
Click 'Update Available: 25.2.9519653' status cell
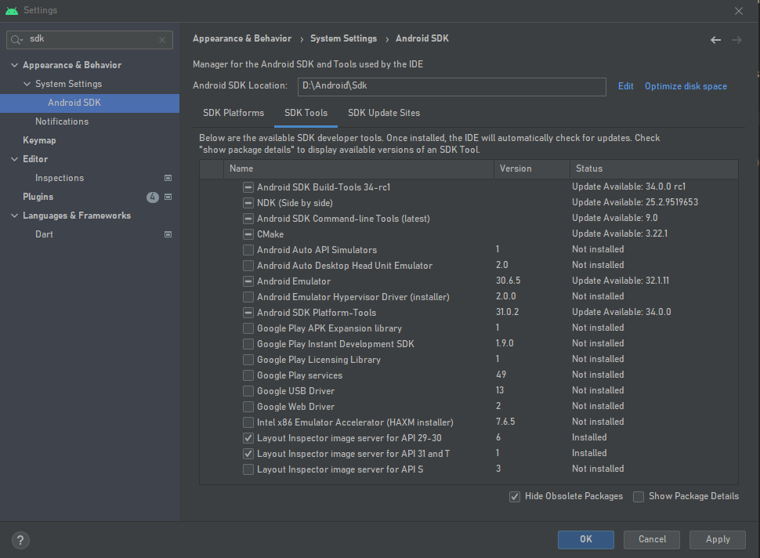click(635, 202)
